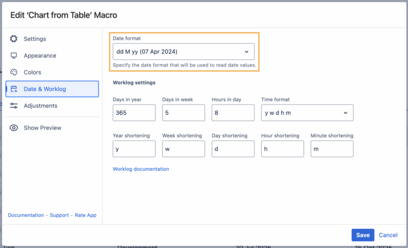Click the Show Preview eye icon

click(x=14, y=128)
